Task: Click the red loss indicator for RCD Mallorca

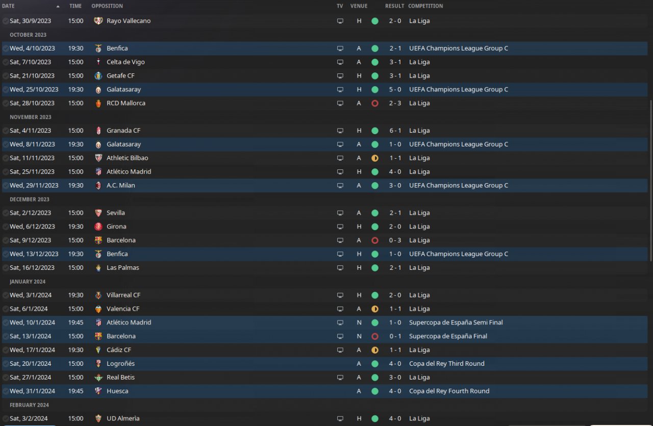Action: pyautogui.click(x=375, y=104)
